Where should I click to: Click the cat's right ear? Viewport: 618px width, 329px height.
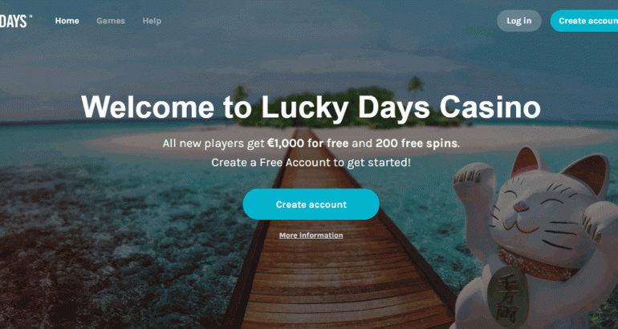tap(587, 173)
